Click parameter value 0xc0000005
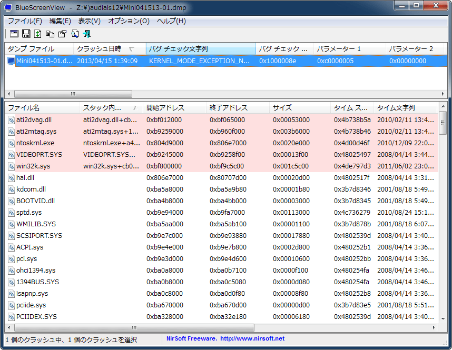452x350 pixels. point(335,61)
